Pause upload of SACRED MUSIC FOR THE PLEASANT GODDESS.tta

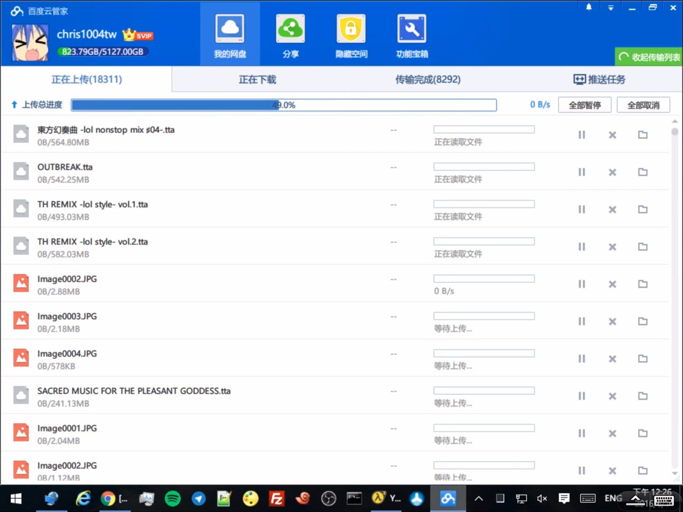(582, 396)
